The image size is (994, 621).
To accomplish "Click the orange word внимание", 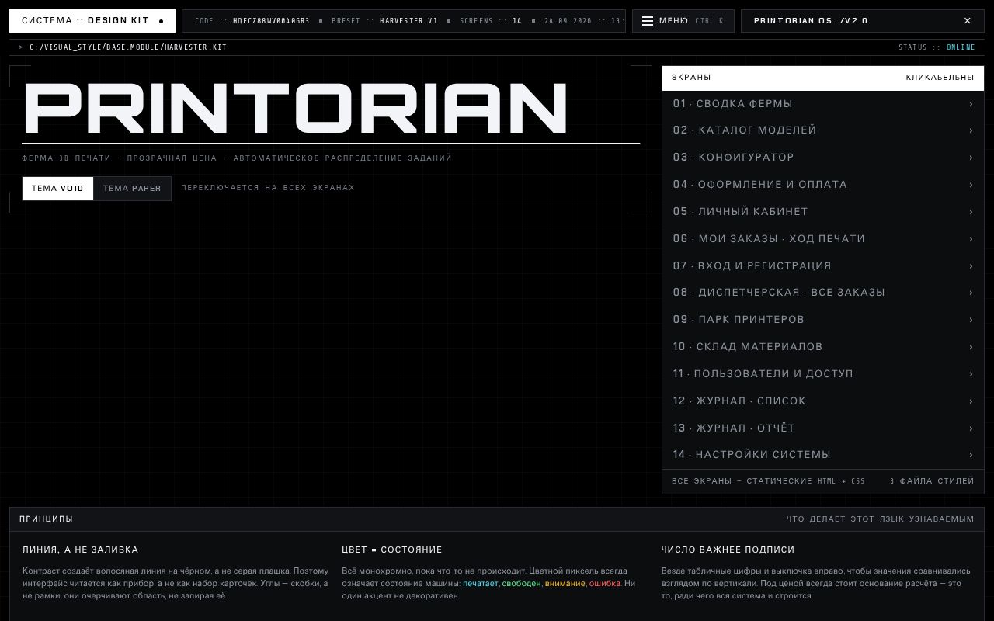I will point(565,584).
